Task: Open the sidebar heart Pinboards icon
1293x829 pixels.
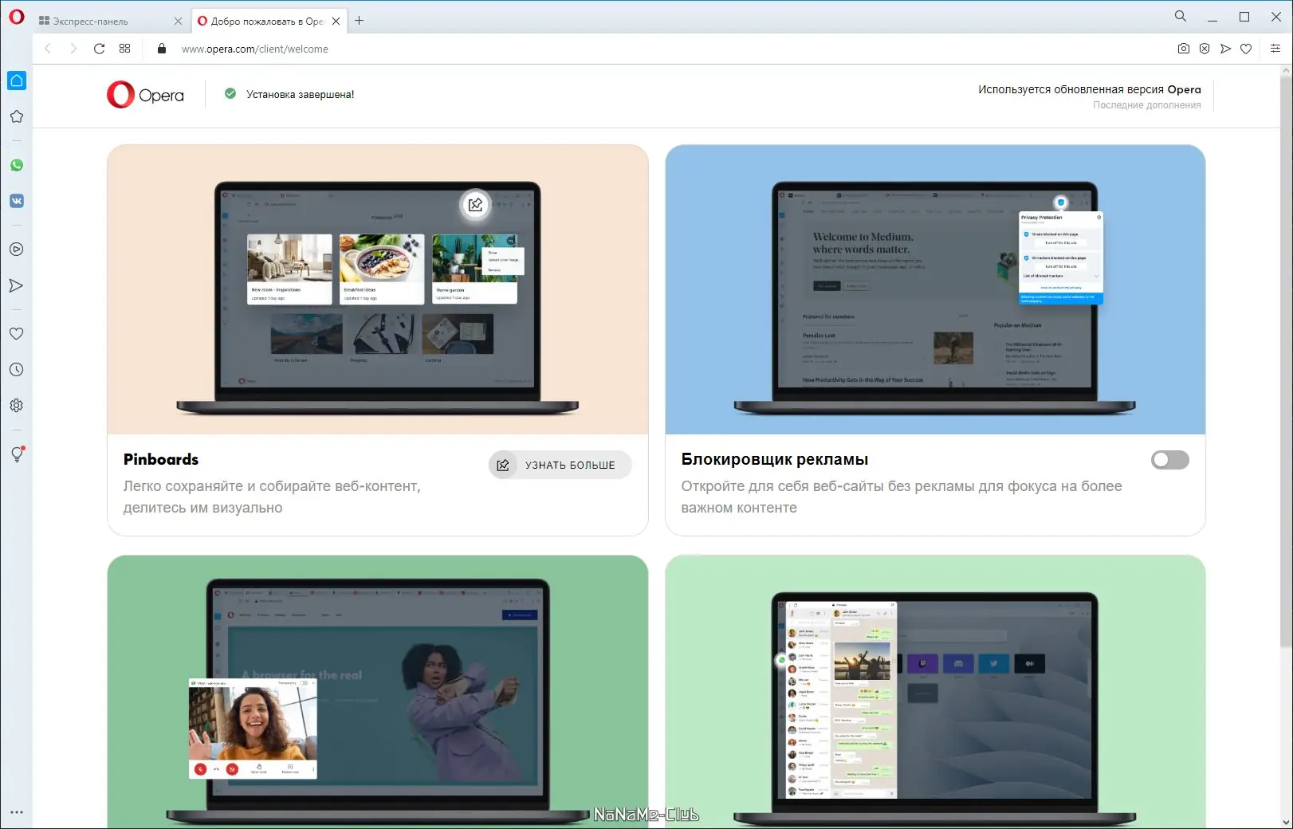Action: pyautogui.click(x=17, y=334)
